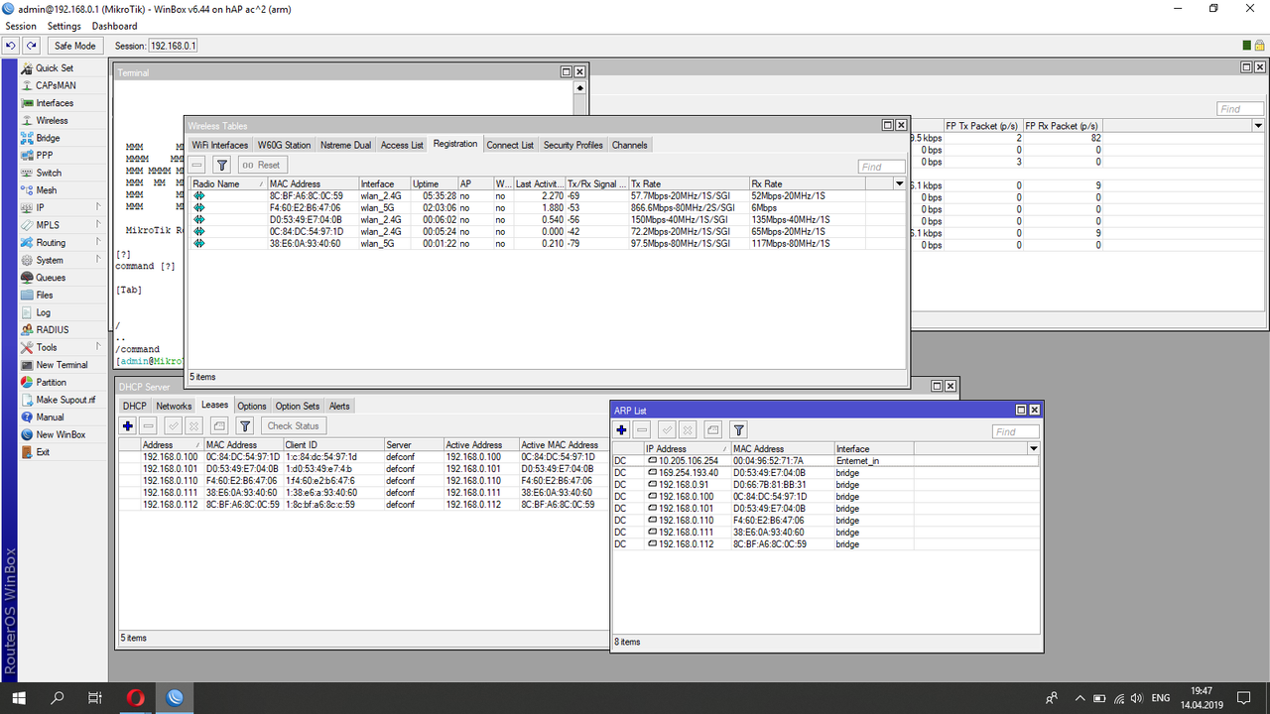1270x714 pixels.
Task: Click the add (plus) button in DHCP Server
Action: 127,425
